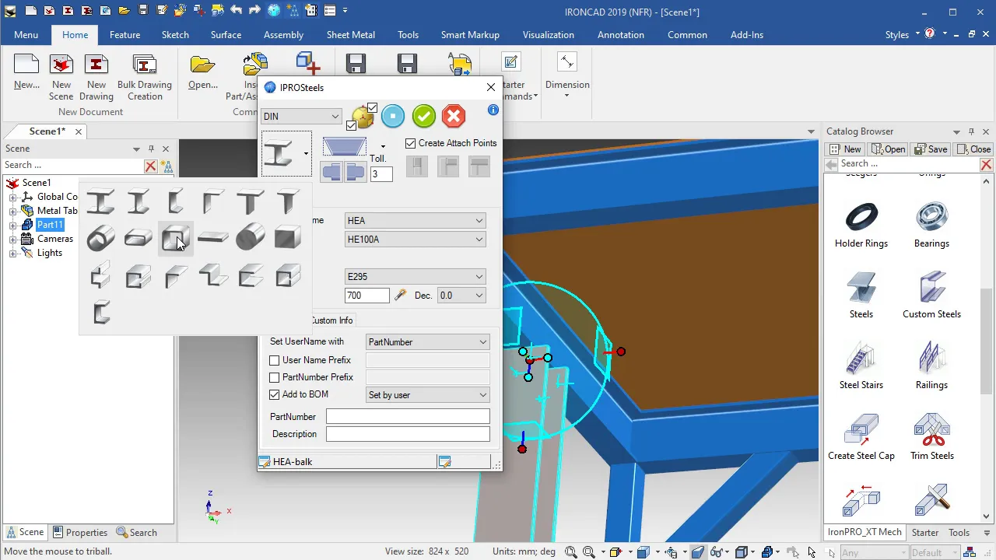Switch to the Assembly ribbon tab
Image resolution: width=996 pixels, height=560 pixels.
point(283,35)
